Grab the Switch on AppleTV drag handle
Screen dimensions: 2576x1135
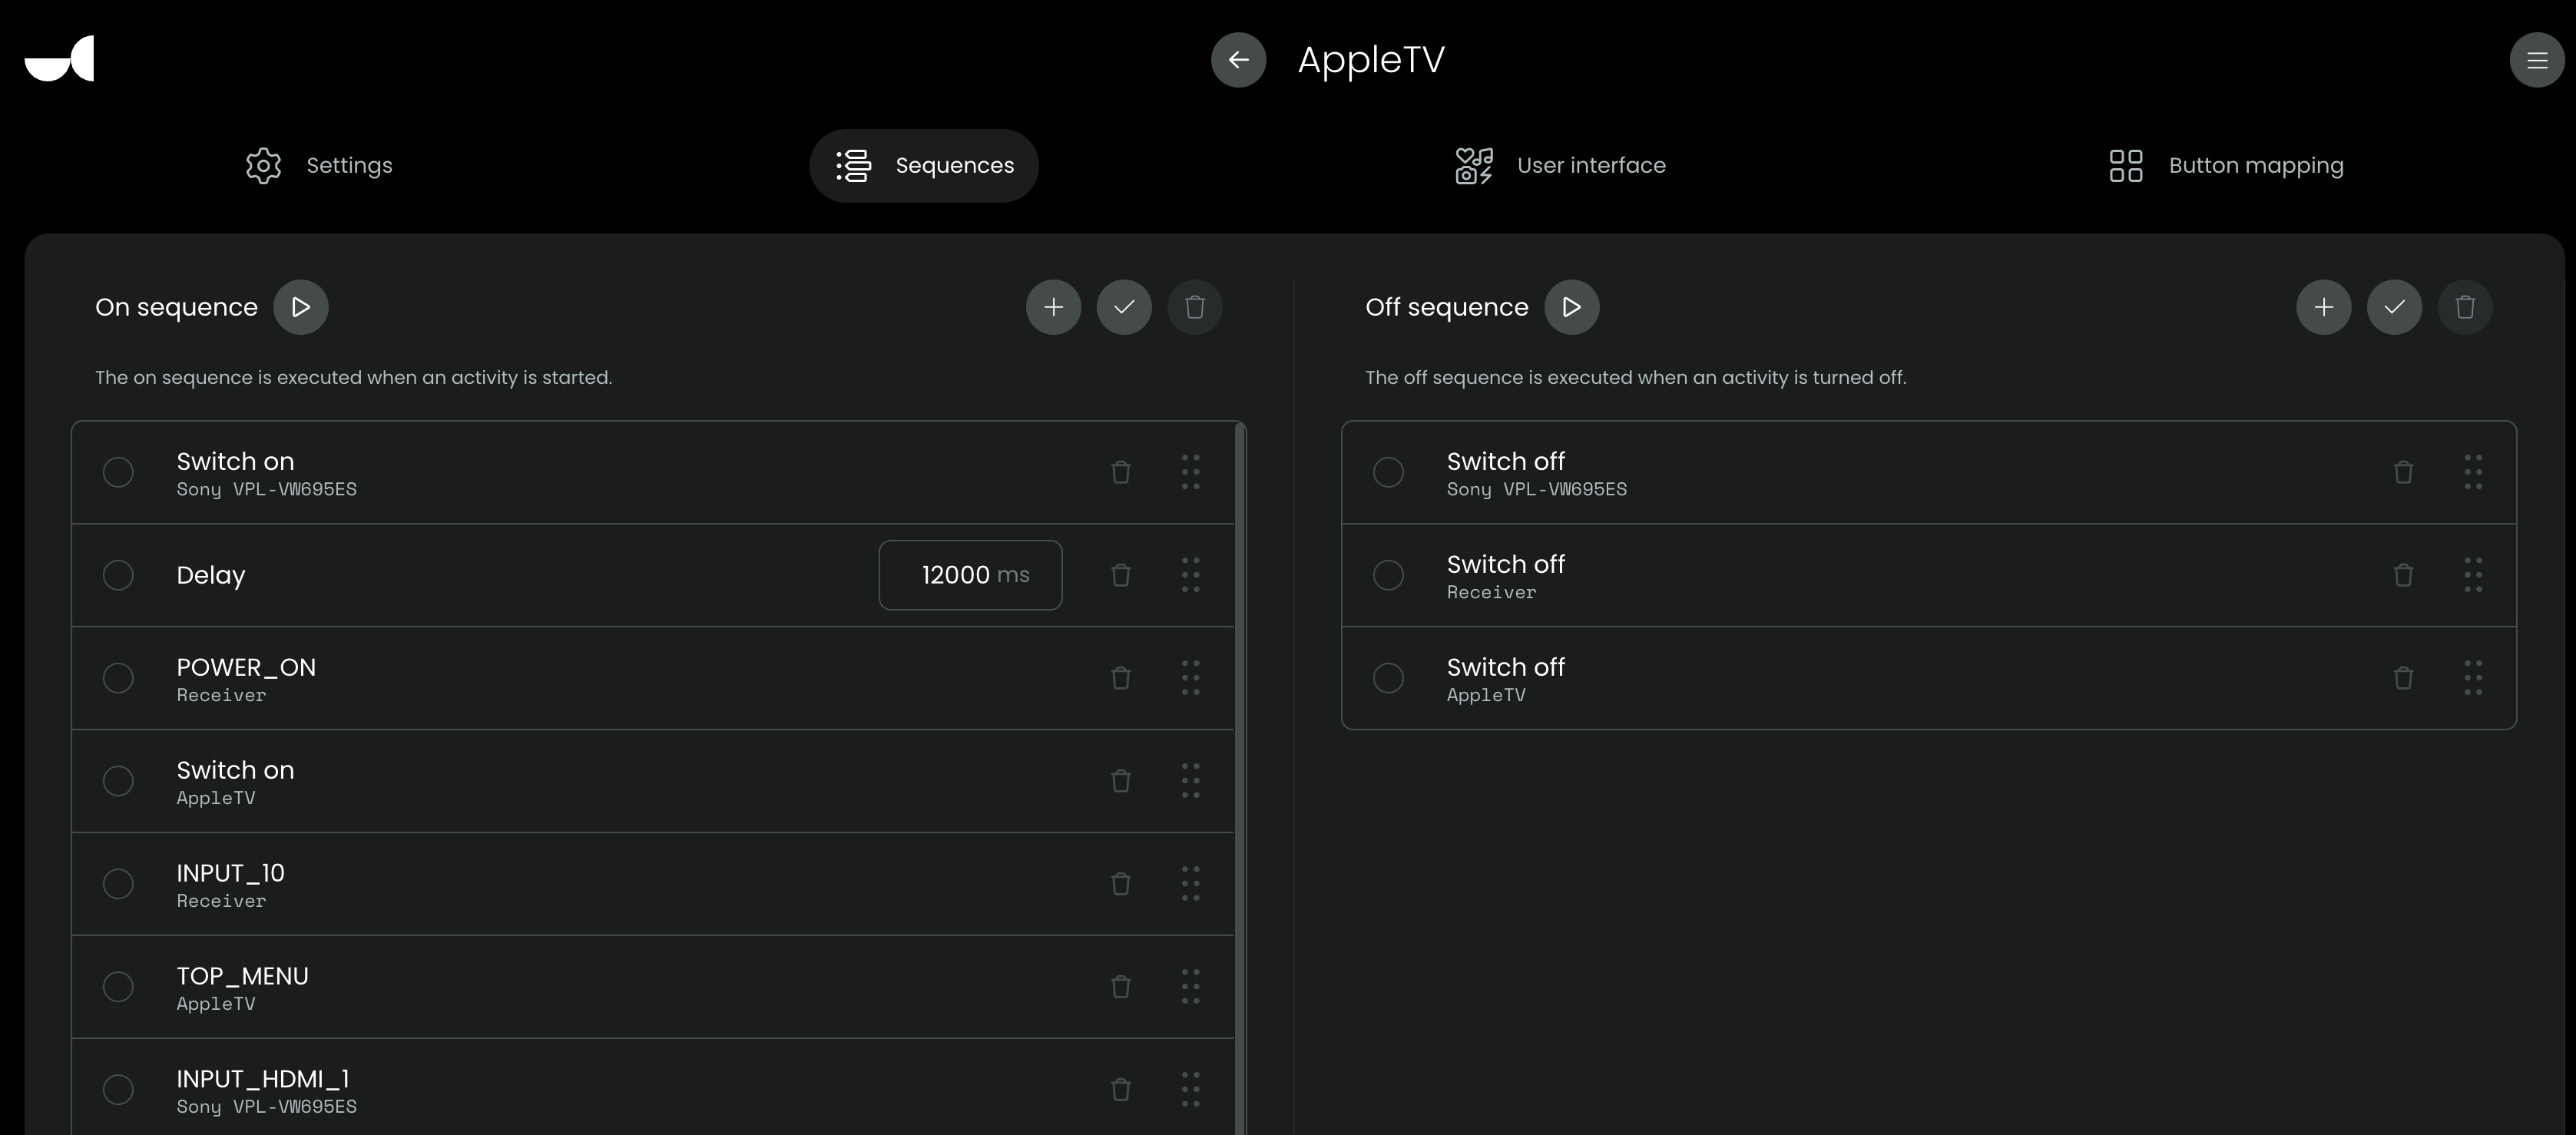pos(1190,781)
